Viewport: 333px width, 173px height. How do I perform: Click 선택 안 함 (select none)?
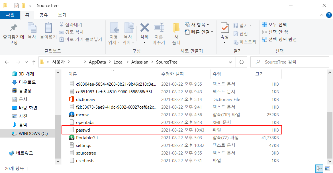pyautogui.click(x=275, y=32)
